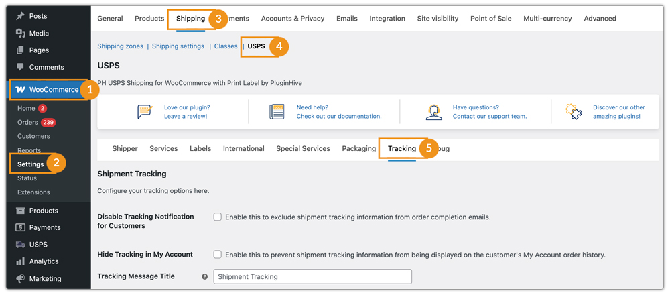Viewport: 670px width, 295px height.
Task: Click the review speech-bubble icon
Action: pos(145,111)
